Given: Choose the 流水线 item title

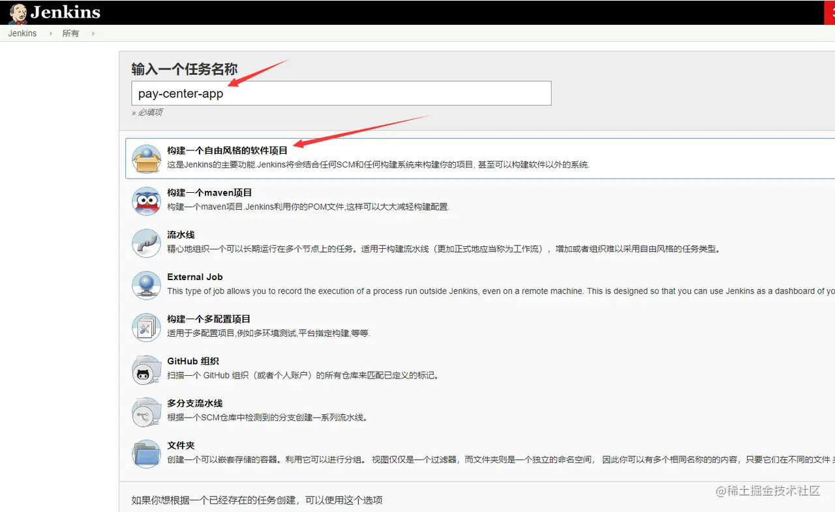Looking at the screenshot, I should pos(181,235).
